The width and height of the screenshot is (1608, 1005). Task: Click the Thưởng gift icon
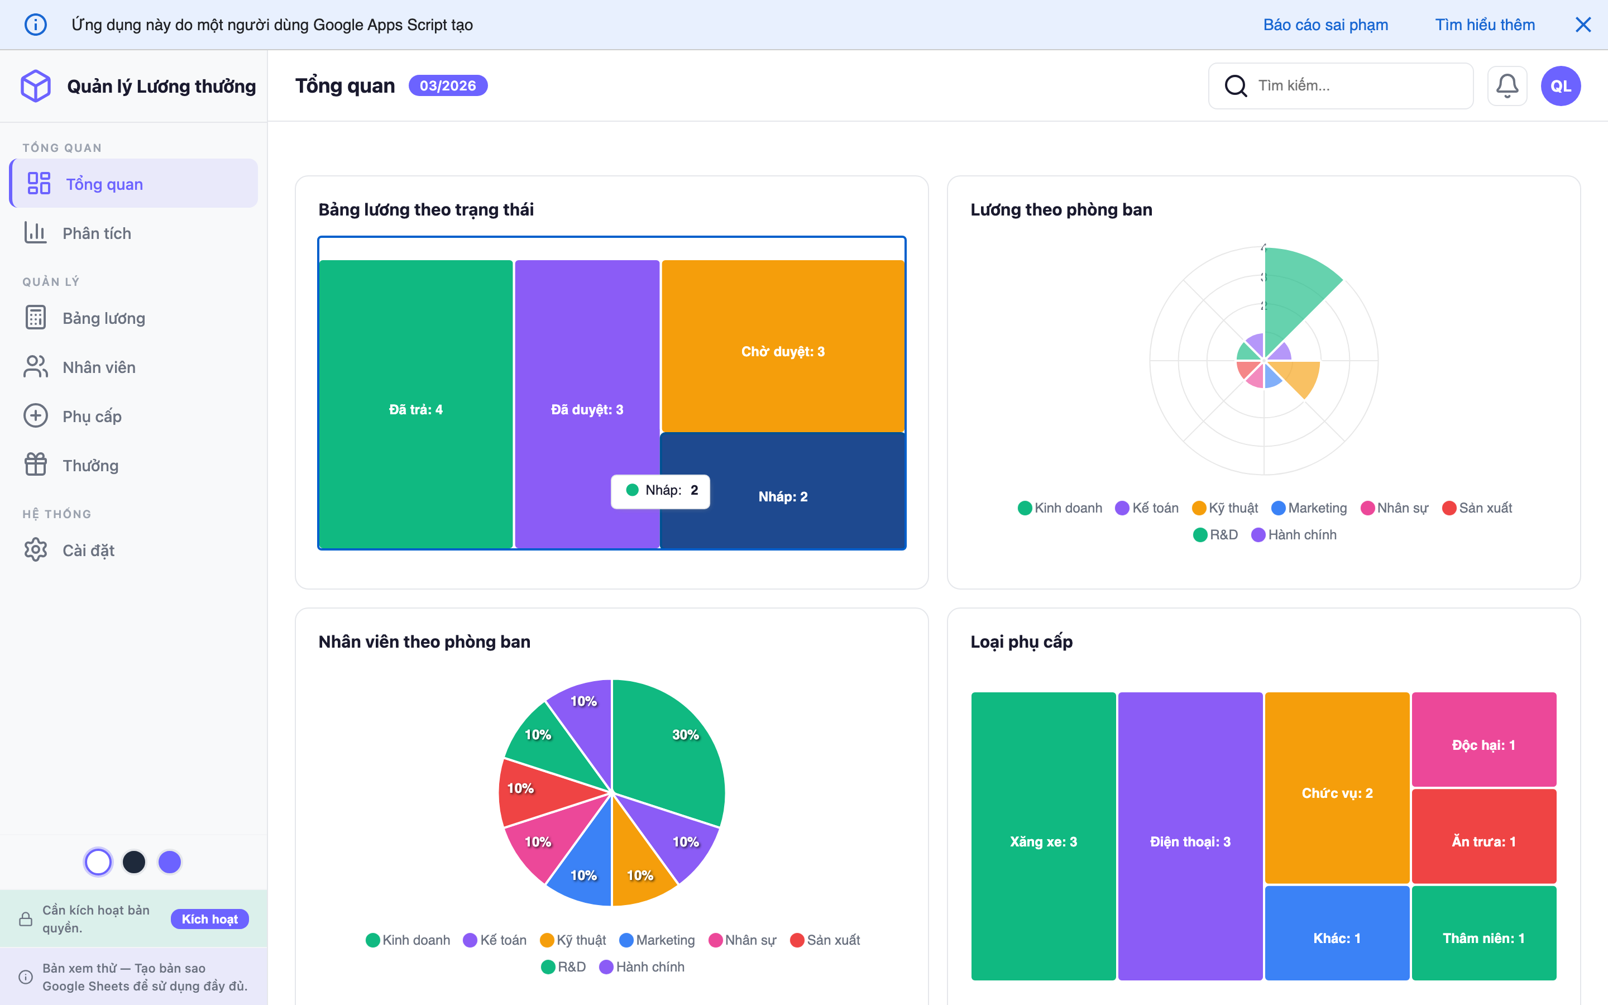click(x=36, y=465)
